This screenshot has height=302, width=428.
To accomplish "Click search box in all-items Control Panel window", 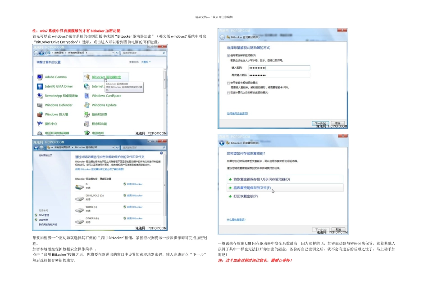I will (x=144, y=53).
